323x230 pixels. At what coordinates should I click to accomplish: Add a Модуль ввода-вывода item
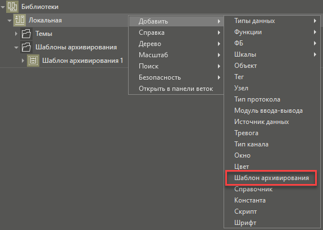coord(272,111)
